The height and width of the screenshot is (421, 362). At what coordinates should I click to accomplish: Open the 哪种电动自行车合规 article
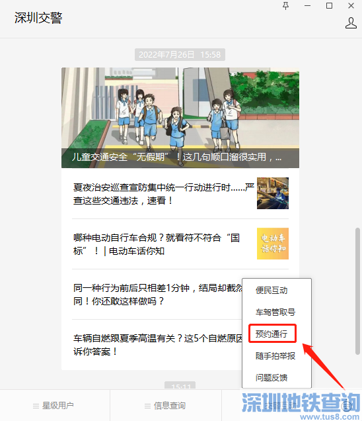pos(157,244)
